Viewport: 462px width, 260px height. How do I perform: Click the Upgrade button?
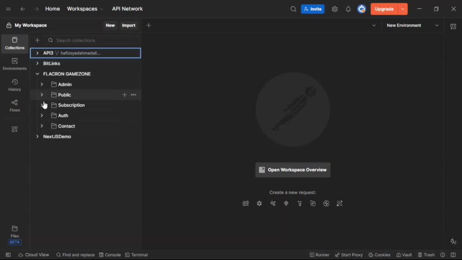pos(384,9)
